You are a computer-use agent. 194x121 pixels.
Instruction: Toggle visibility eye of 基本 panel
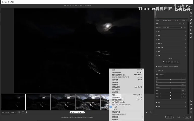point(186,32)
